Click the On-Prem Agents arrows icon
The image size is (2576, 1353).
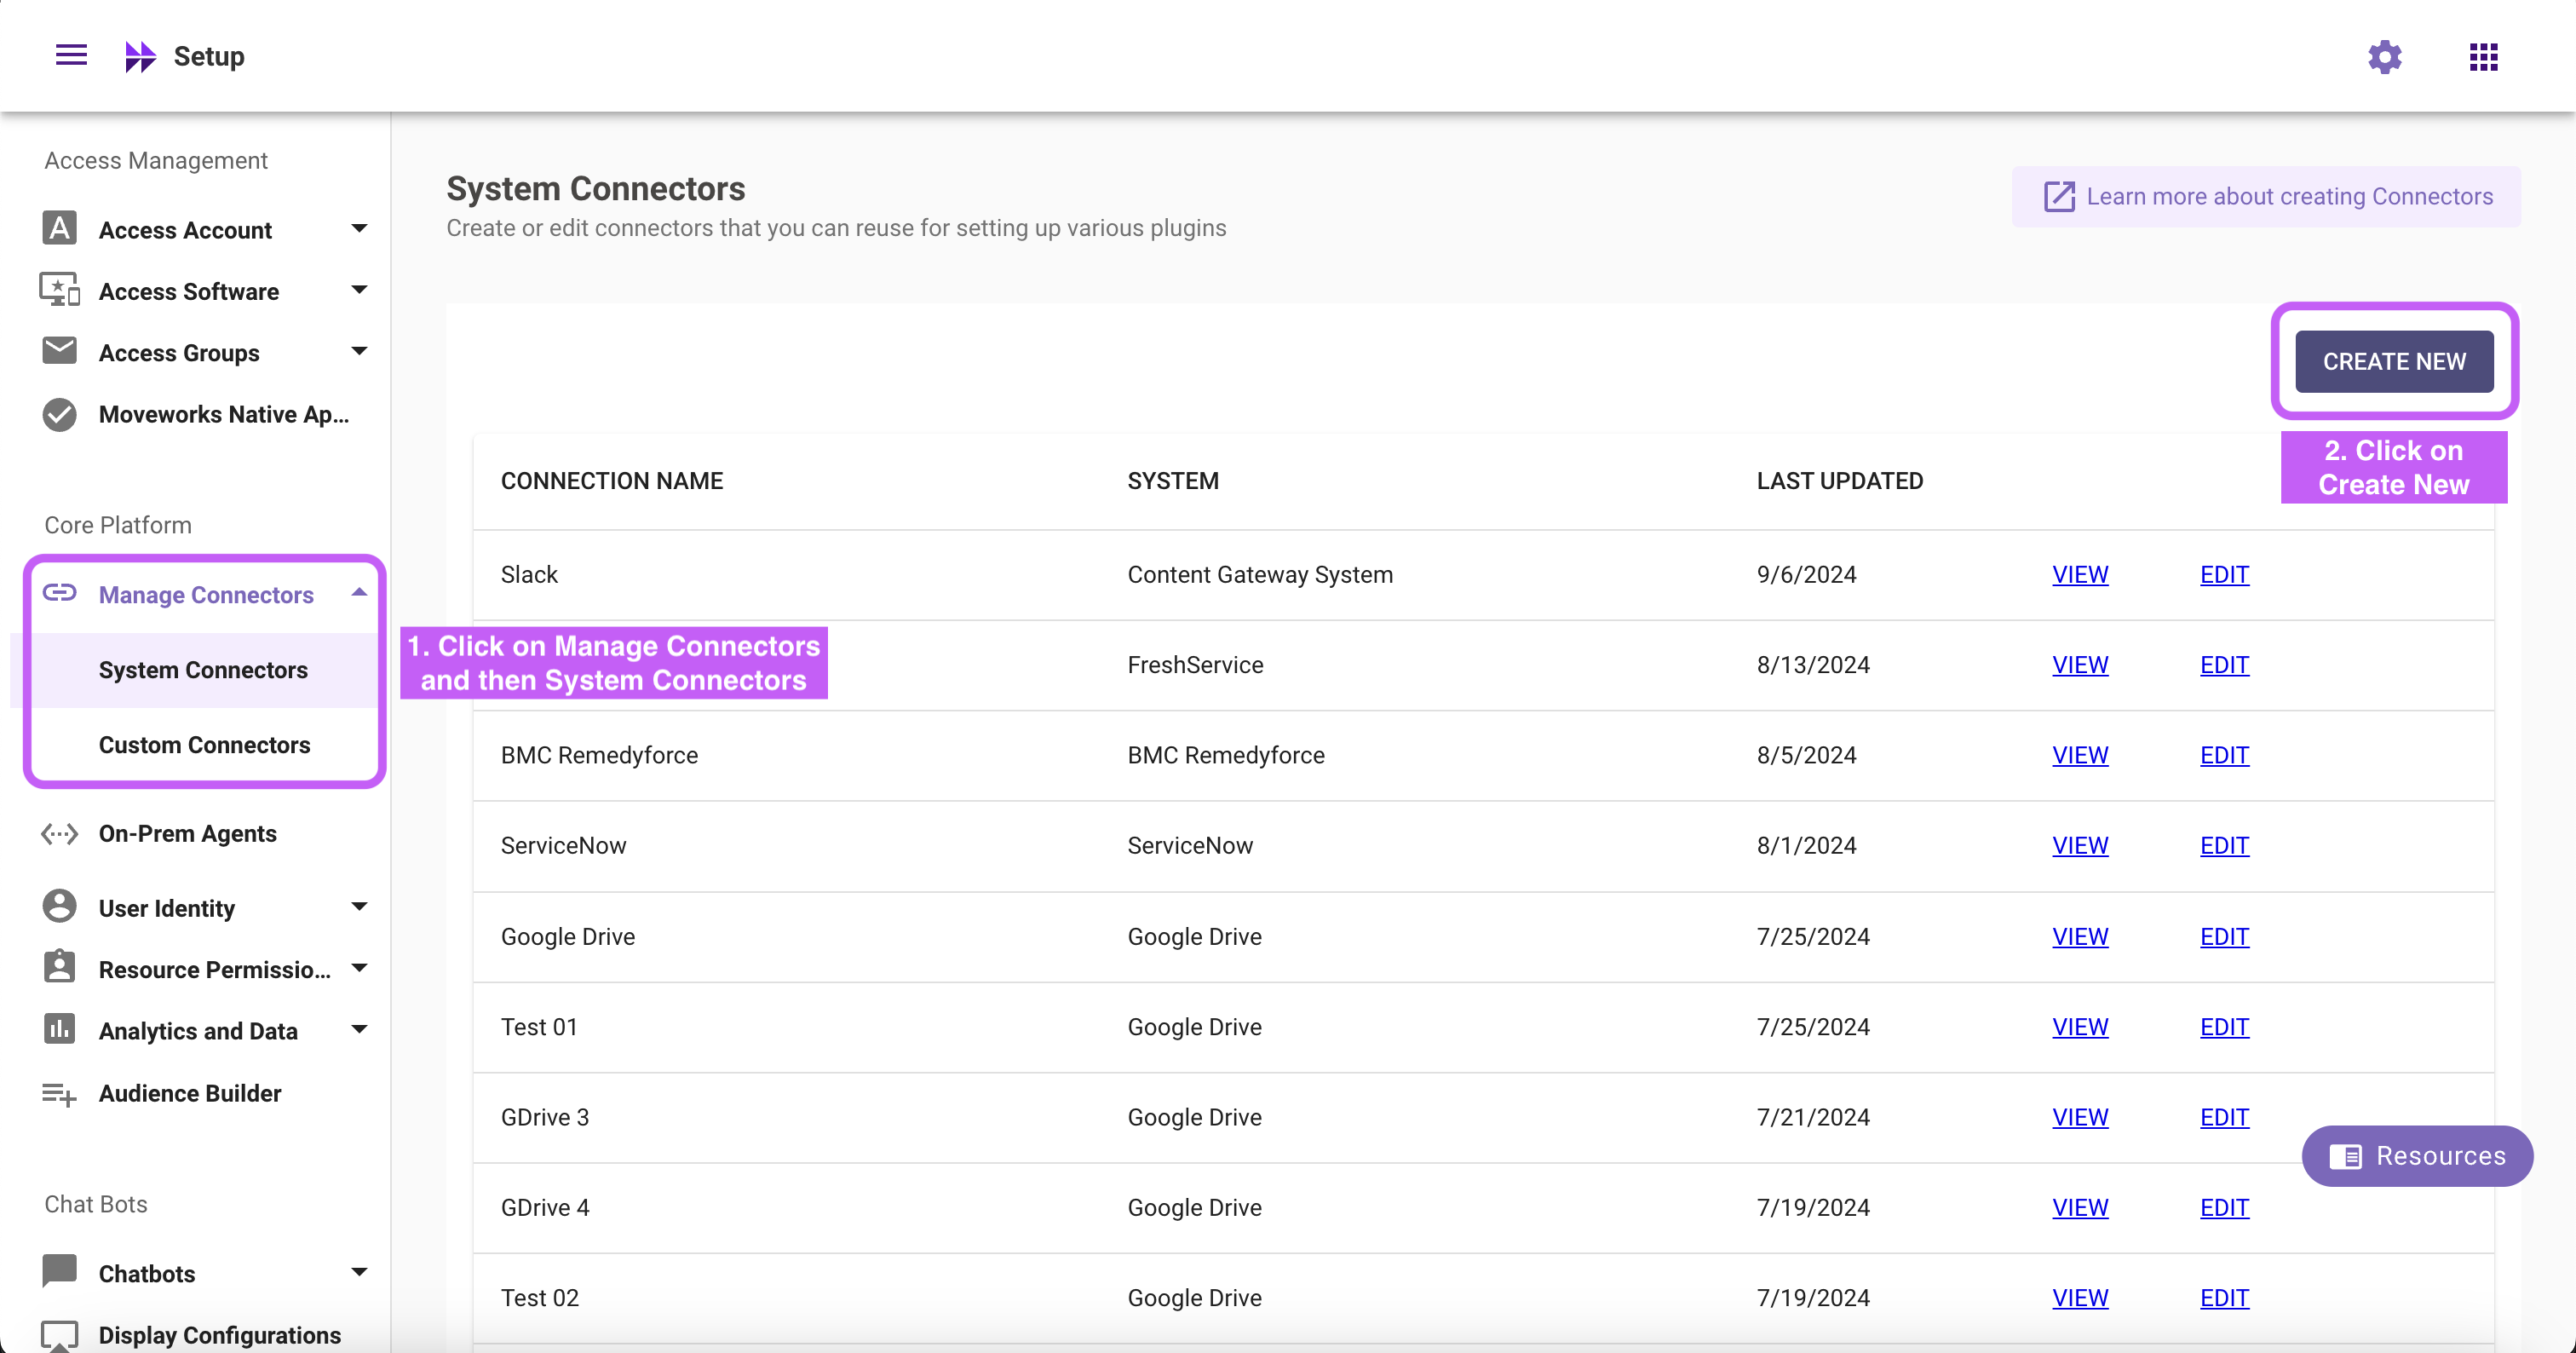pyautogui.click(x=60, y=834)
